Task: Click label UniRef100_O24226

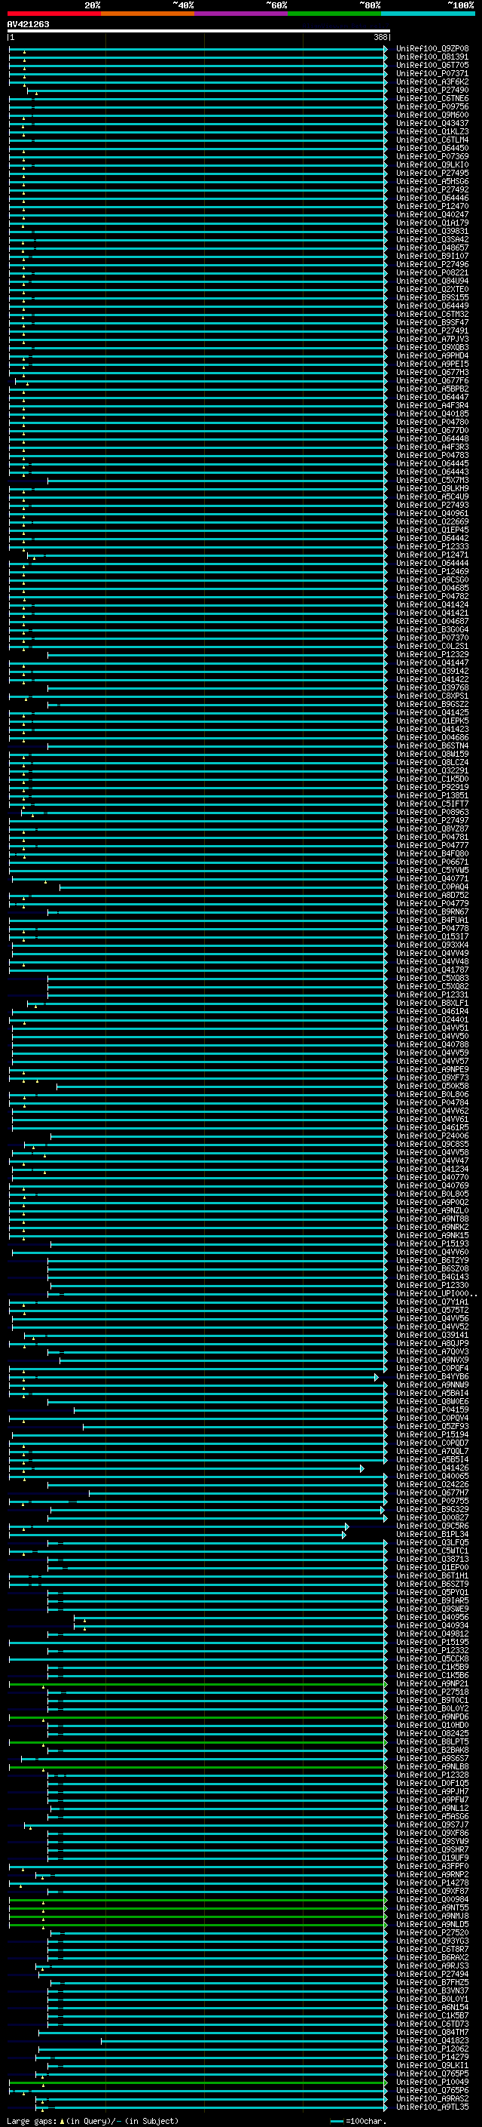Action: click(x=432, y=1485)
